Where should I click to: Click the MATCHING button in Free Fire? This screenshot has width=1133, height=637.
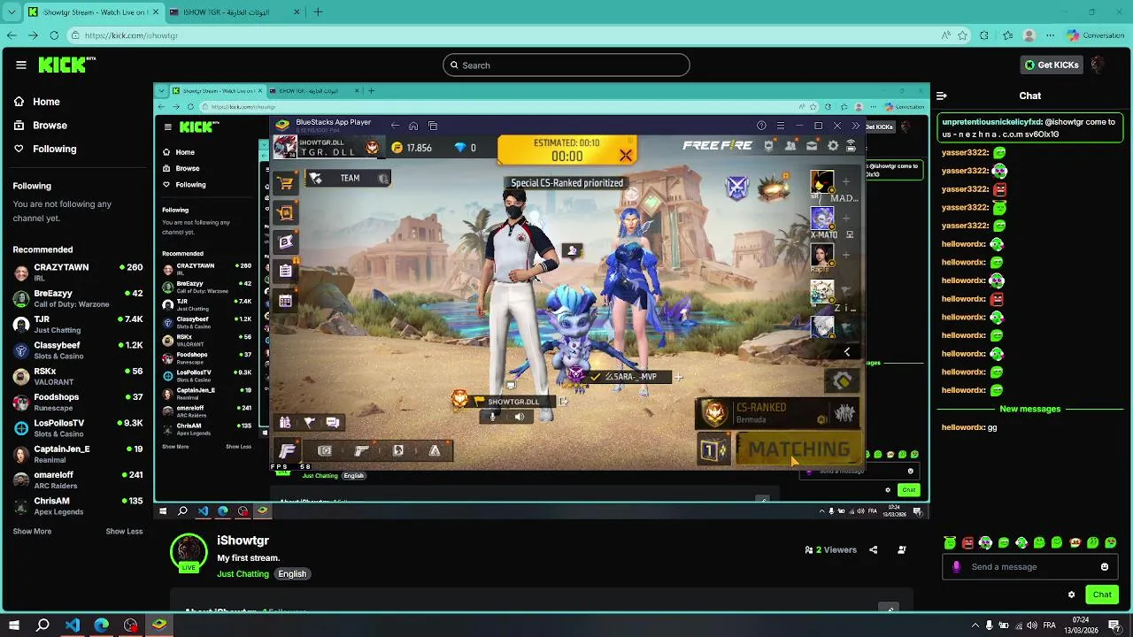tap(798, 449)
